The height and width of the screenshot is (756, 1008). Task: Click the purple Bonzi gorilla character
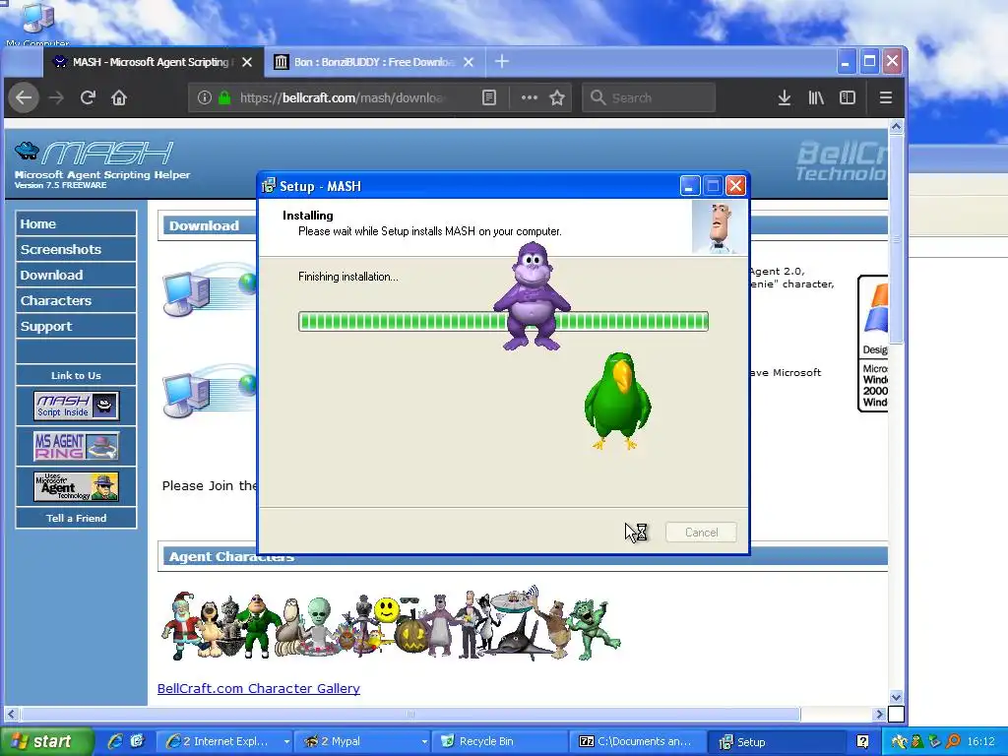[532, 296]
